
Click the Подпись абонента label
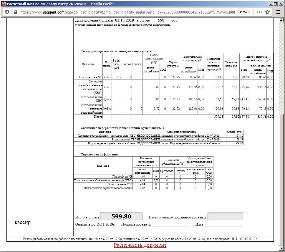coord(136,224)
